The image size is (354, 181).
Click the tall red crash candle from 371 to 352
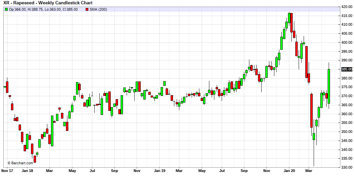311,110
